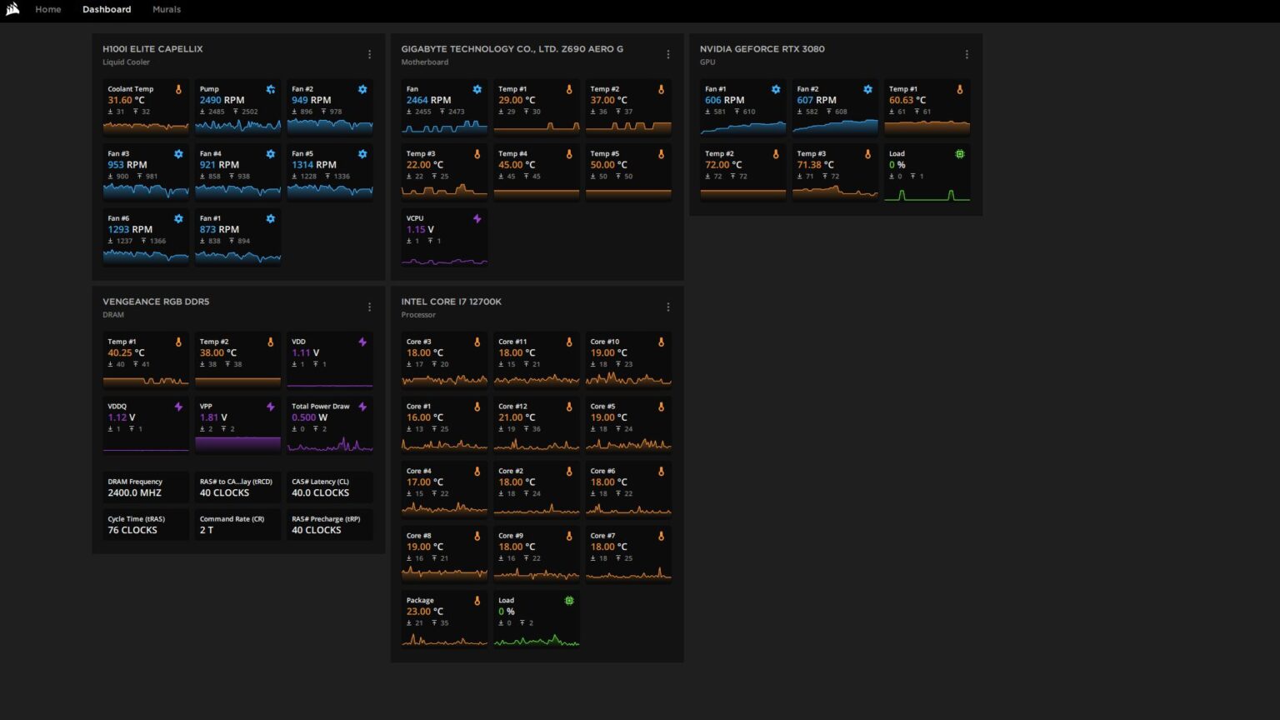The image size is (1280, 720).
Task: Select the Dashboard tab
Action: pos(107,9)
